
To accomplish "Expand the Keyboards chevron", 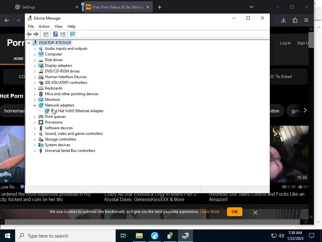I will coord(35,89).
